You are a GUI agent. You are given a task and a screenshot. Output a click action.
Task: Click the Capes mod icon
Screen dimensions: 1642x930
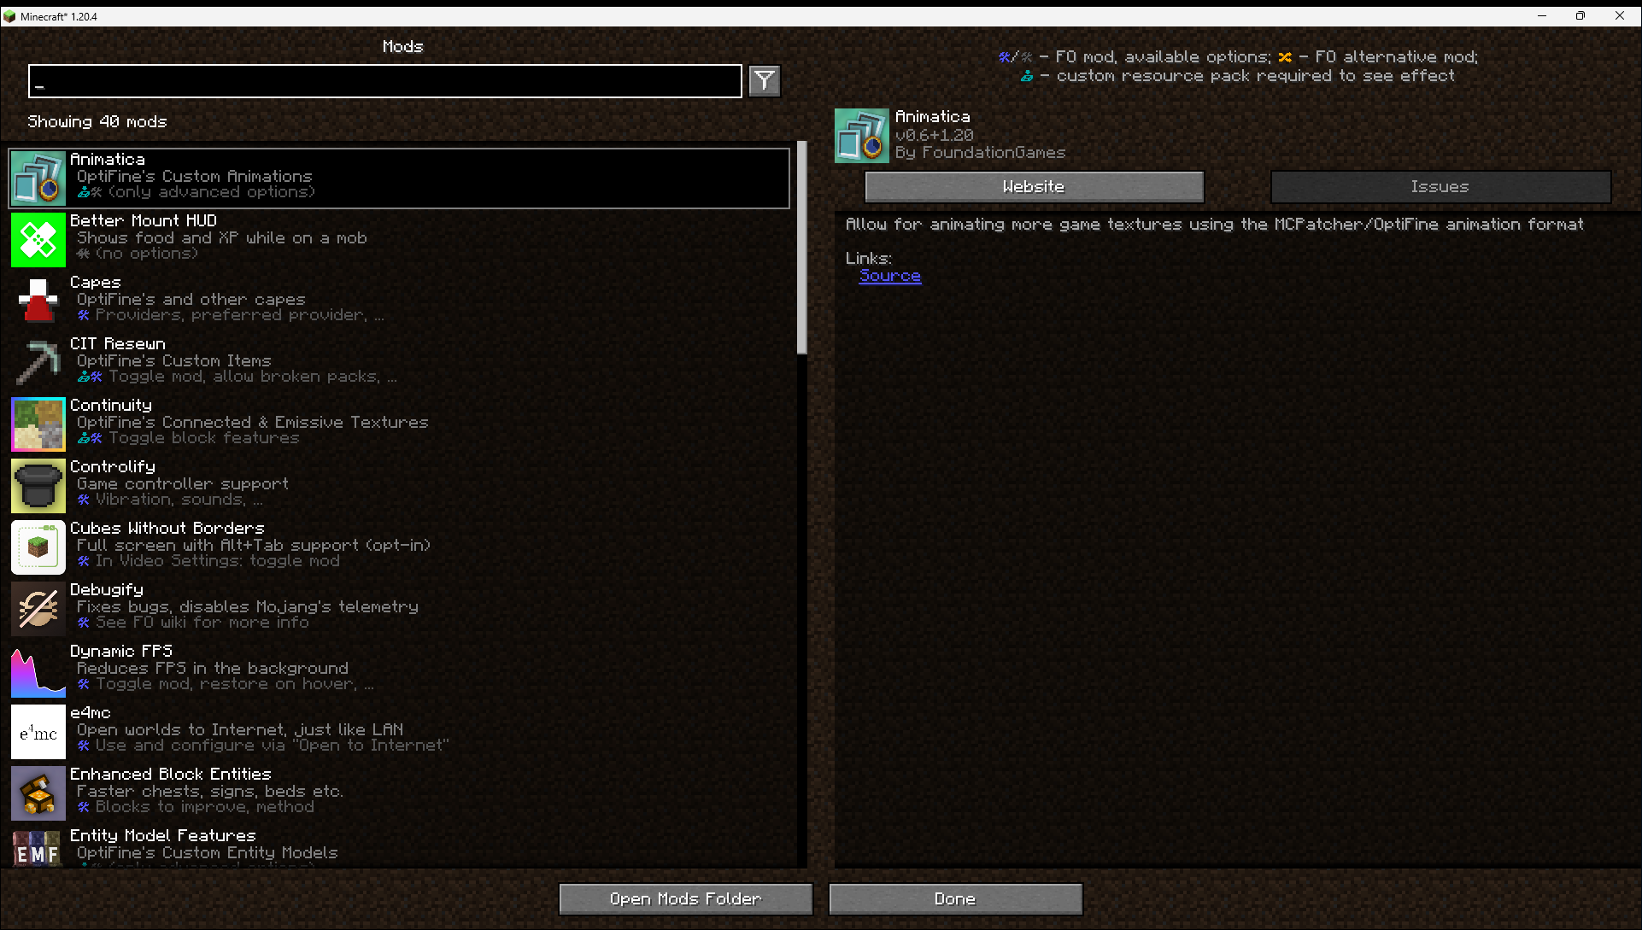pyautogui.click(x=38, y=301)
